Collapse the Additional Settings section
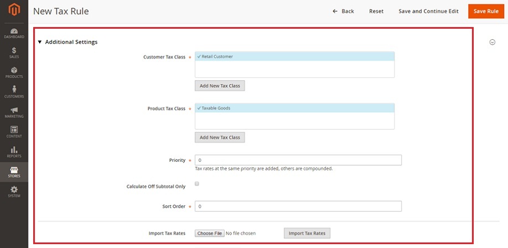This screenshot has height=248, width=508. tap(68, 42)
